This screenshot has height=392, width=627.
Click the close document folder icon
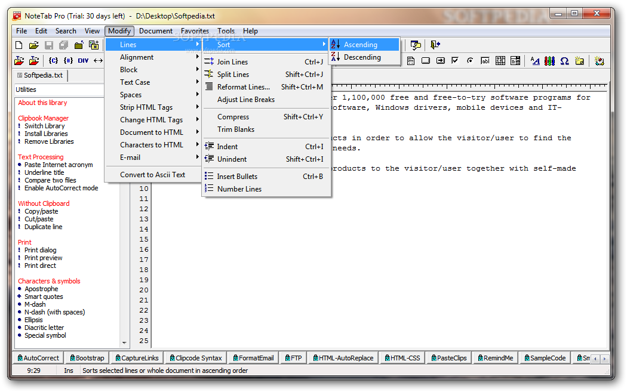79,45
